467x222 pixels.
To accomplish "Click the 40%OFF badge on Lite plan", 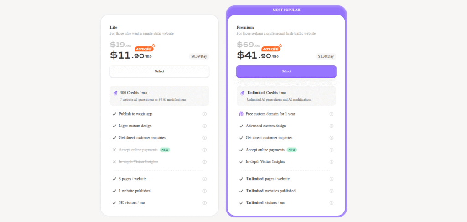I will (145, 48).
